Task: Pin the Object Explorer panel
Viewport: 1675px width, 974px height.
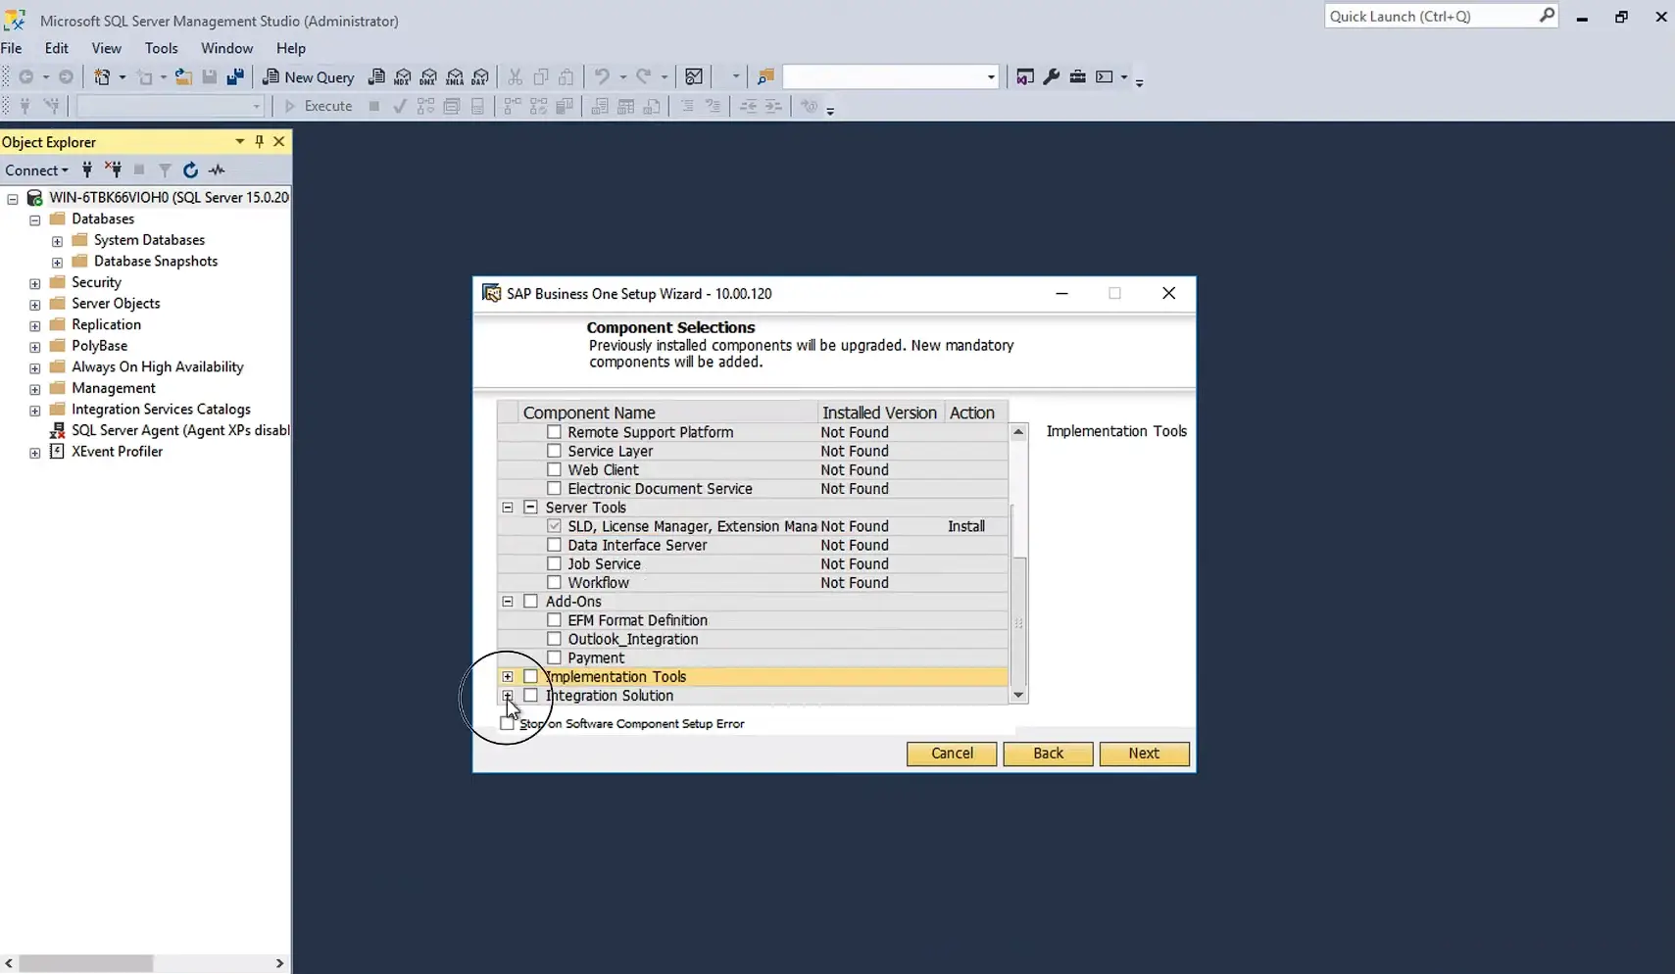Action: (x=259, y=141)
